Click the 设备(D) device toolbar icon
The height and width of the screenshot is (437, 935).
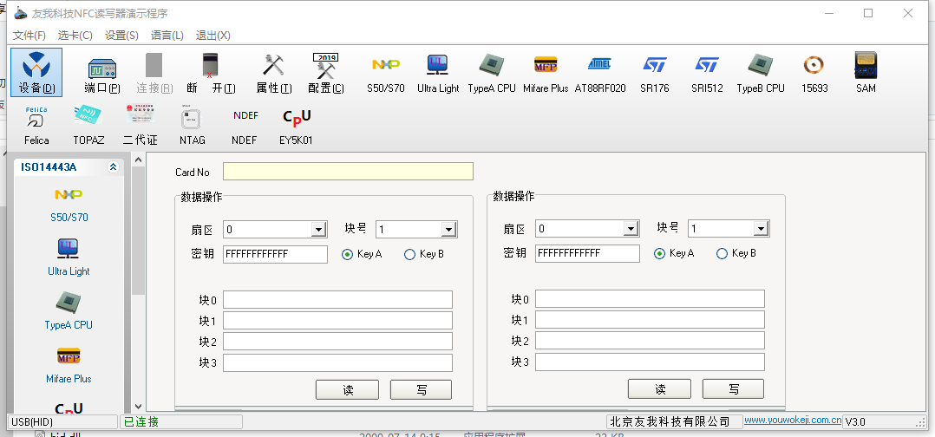tap(36, 72)
